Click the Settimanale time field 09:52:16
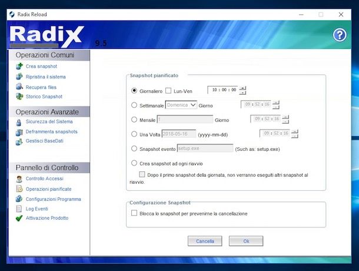 tap(257, 104)
